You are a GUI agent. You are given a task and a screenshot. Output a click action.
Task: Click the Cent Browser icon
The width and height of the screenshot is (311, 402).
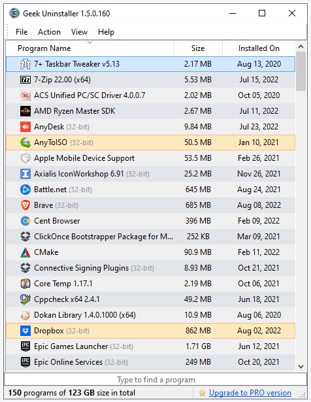(25, 221)
